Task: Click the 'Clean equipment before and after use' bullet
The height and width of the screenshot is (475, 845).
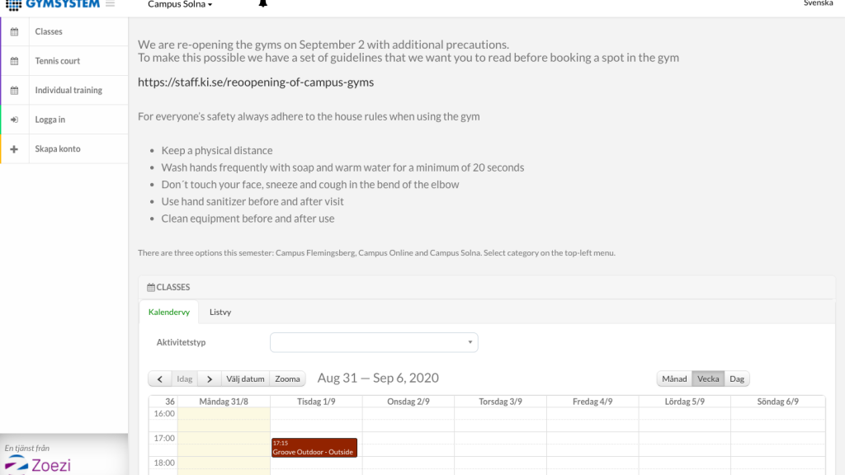Action: 248,219
